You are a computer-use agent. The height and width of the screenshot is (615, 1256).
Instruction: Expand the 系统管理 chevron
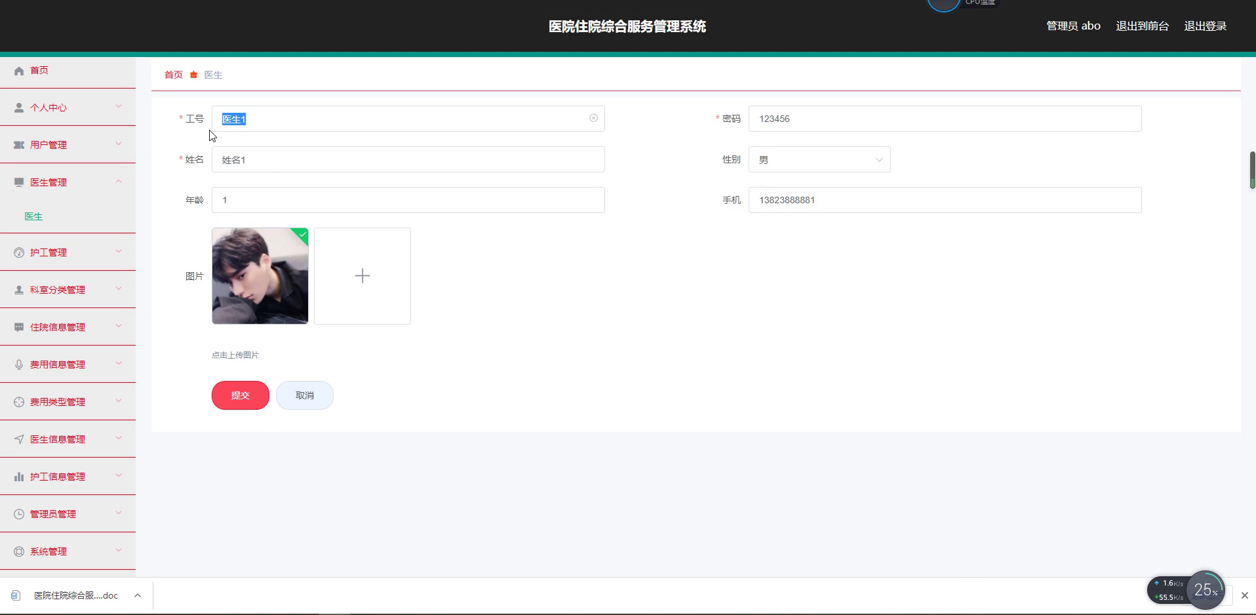coord(119,550)
